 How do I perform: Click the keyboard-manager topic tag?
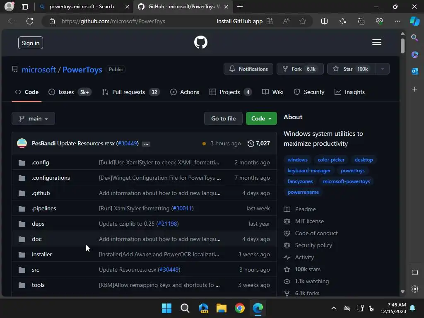click(x=309, y=171)
